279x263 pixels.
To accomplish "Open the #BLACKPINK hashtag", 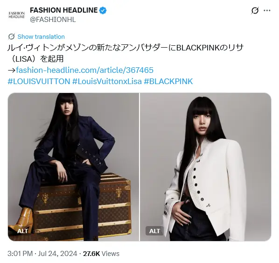I will (x=168, y=81).
